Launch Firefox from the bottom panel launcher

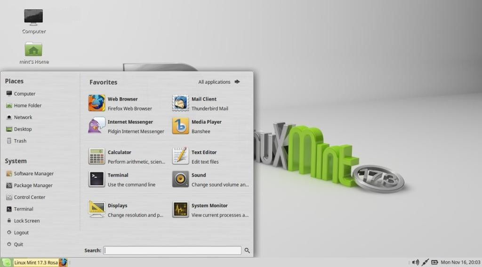pos(63,262)
